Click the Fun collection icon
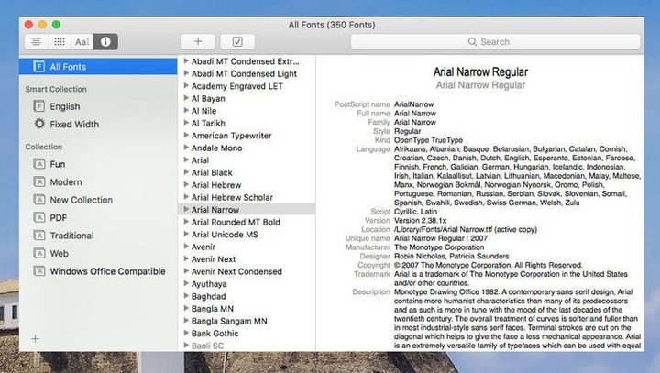660x373 pixels. (x=39, y=164)
